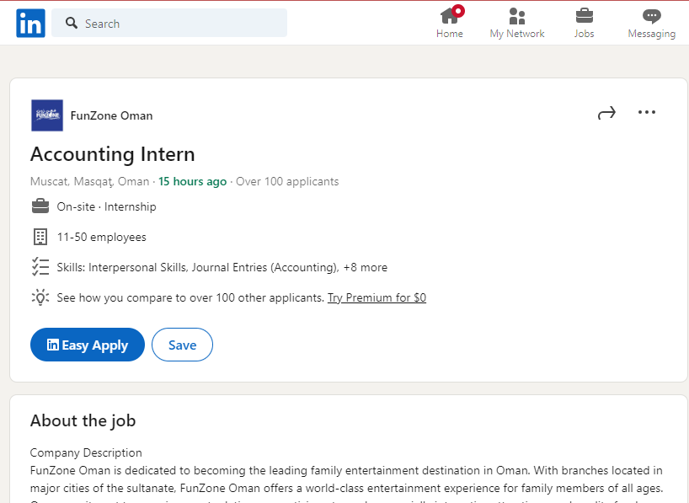The width and height of the screenshot is (689, 503).
Task: Click the Accounting Intern job title
Action: [113, 154]
